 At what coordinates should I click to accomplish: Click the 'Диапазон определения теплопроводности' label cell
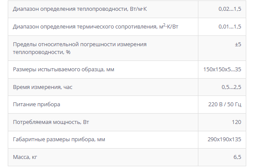coord(103,9)
